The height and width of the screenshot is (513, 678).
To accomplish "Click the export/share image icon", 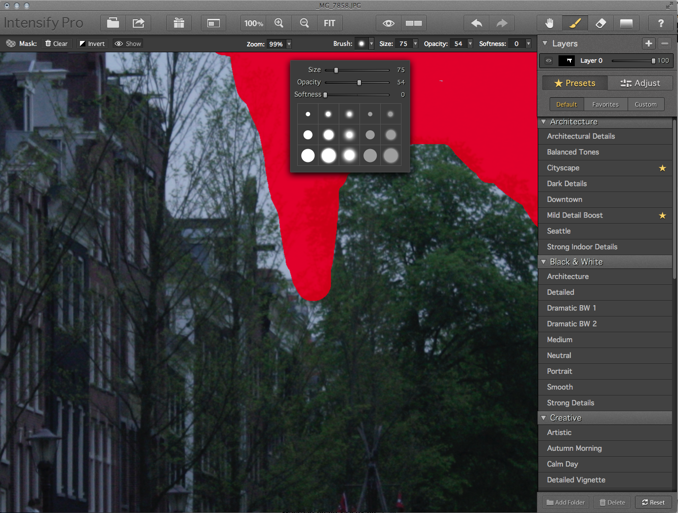I will click(138, 23).
